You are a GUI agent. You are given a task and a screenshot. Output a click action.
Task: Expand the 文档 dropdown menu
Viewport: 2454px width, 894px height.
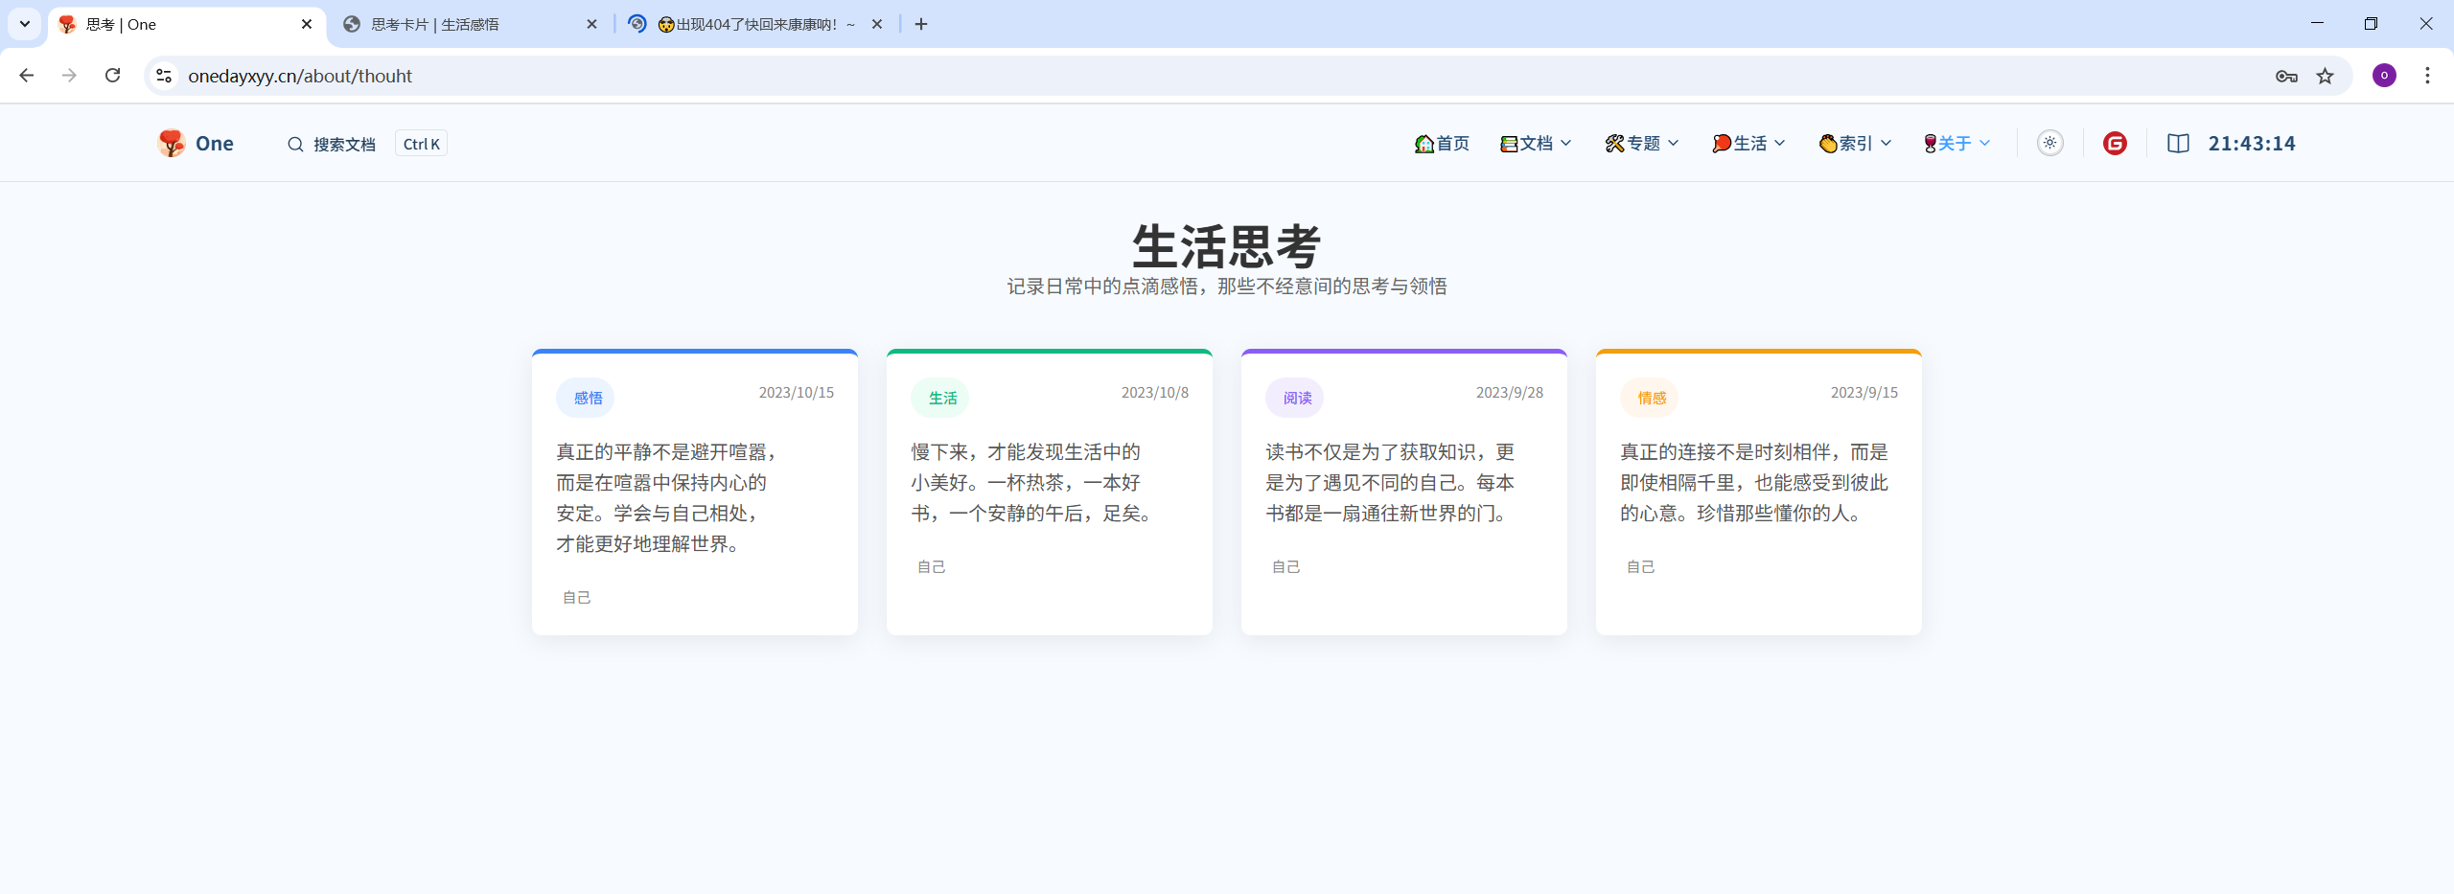[1536, 144]
